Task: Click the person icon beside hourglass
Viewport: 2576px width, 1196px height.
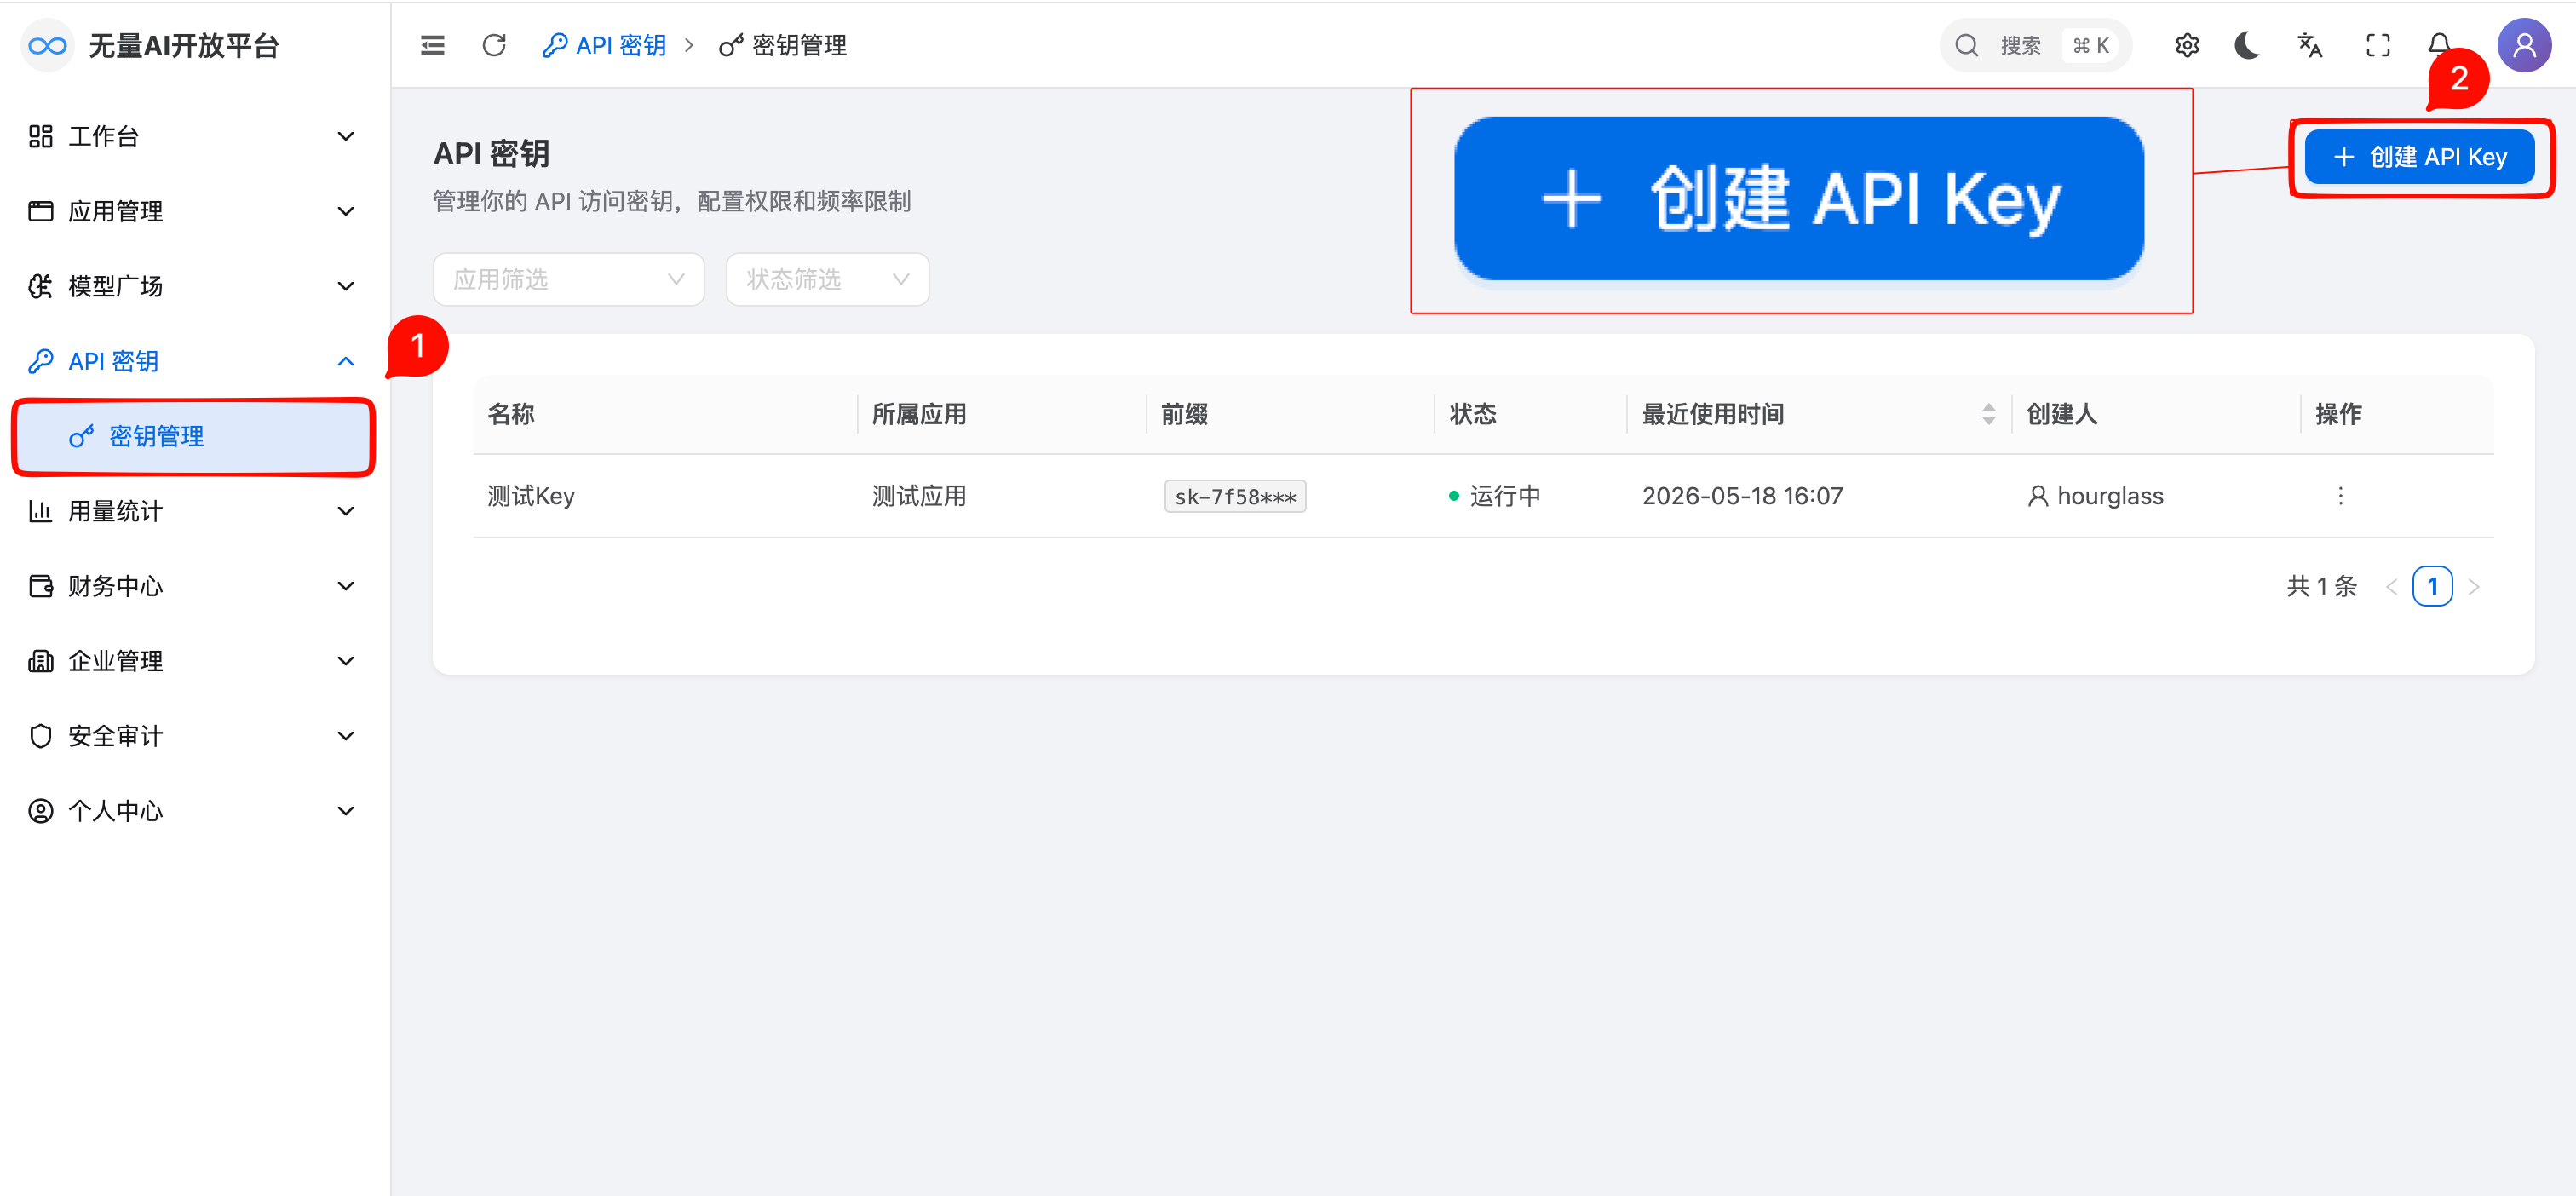Action: tap(2037, 496)
